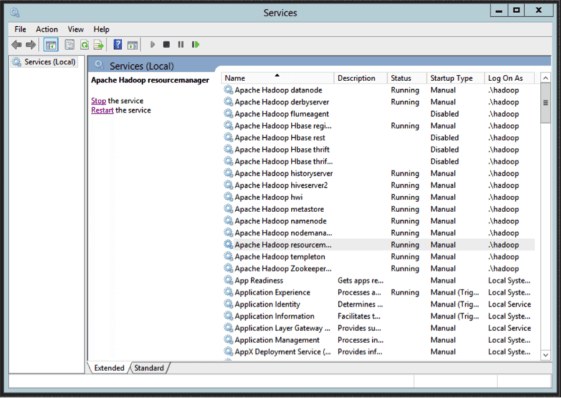561x398 pixels.
Task: Select Apache Hadoop Hbase thrift row
Action: (x=378, y=149)
